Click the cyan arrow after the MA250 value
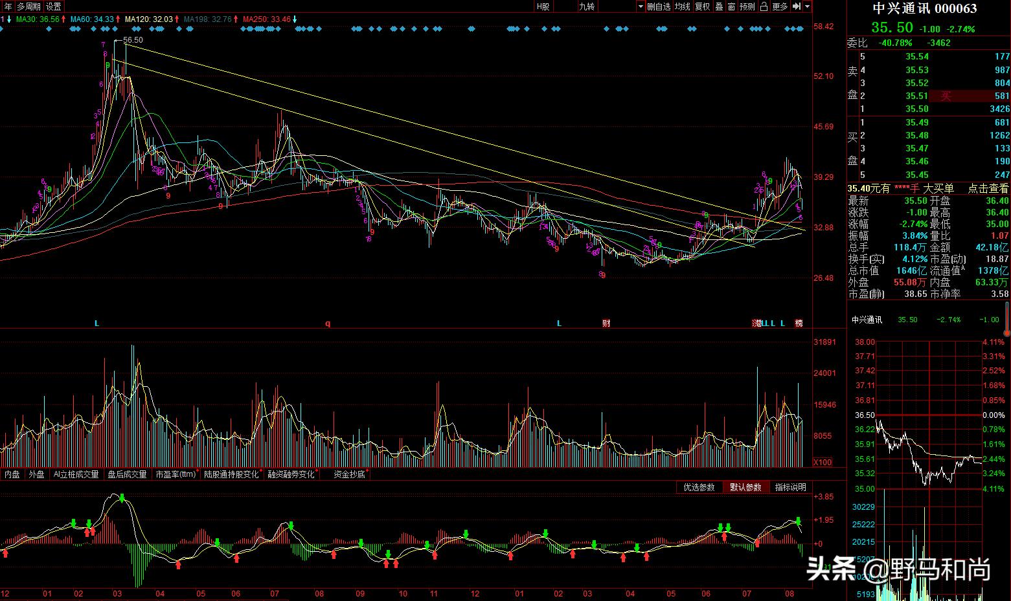The image size is (1011, 601). coord(295,19)
